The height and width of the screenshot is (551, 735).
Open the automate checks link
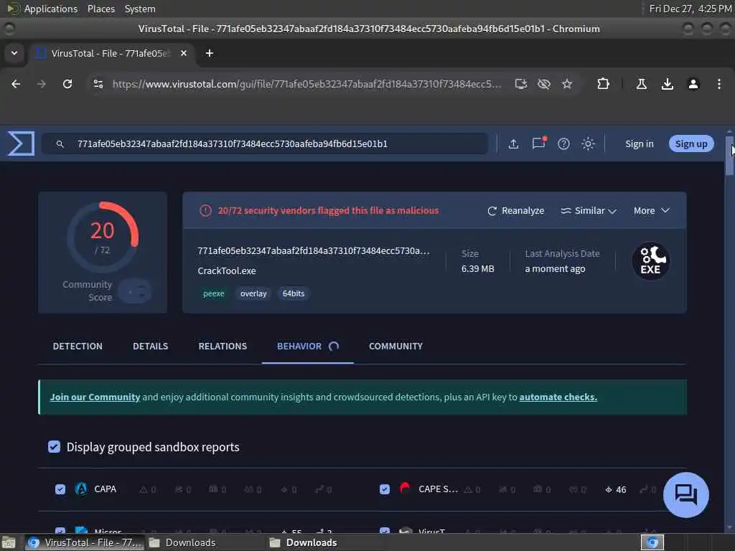pyautogui.click(x=558, y=397)
